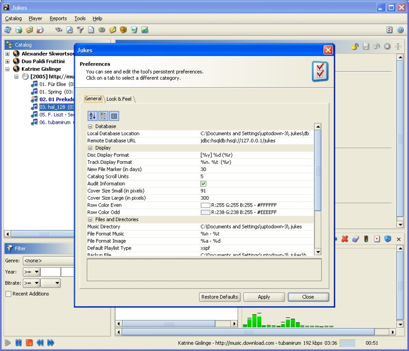Click the green overlapping circles toolbar icon
Screen dimensions: 409x351
[x=102, y=30]
